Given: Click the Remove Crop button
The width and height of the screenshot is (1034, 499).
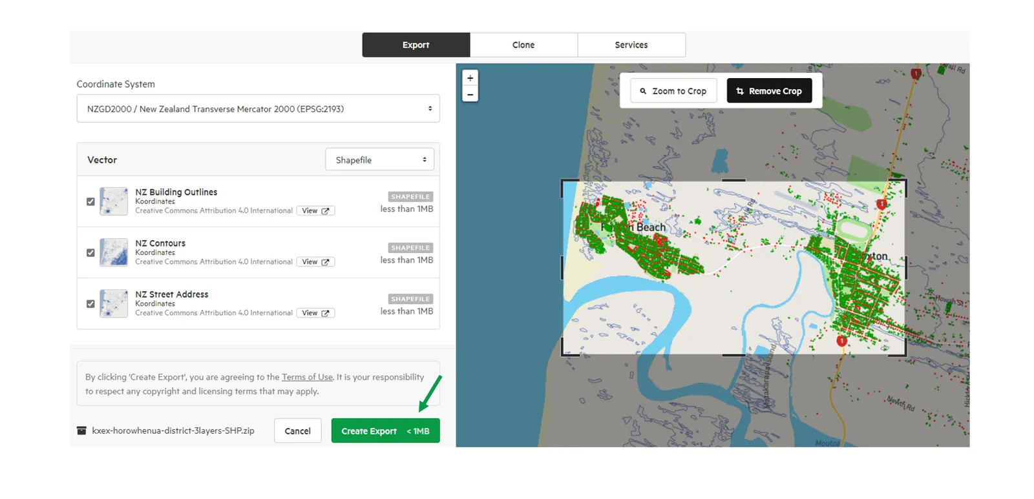Looking at the screenshot, I should (x=769, y=91).
